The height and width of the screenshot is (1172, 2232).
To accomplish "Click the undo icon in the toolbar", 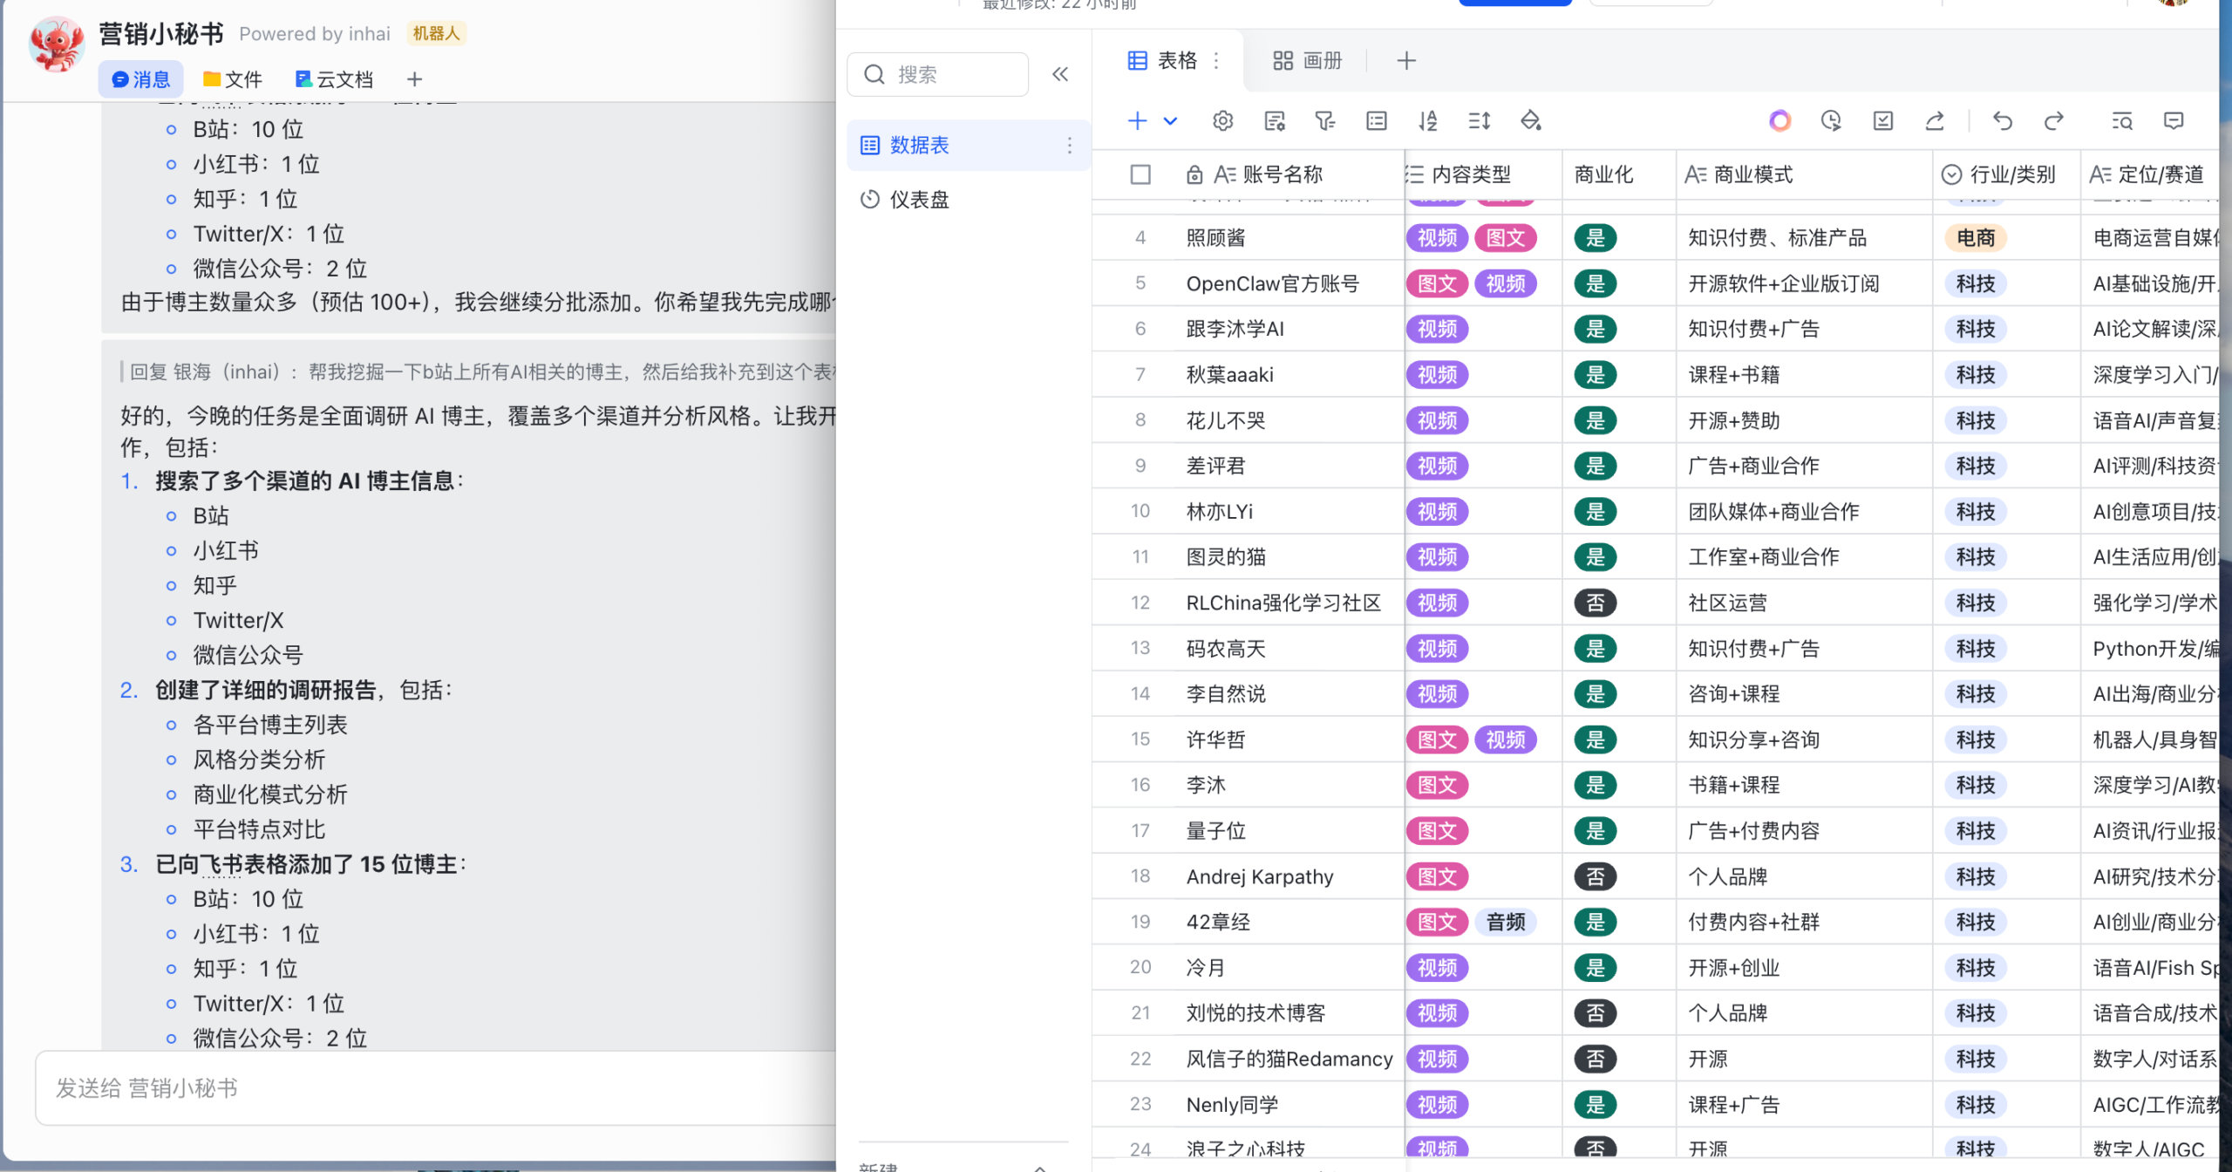I will click(2003, 121).
